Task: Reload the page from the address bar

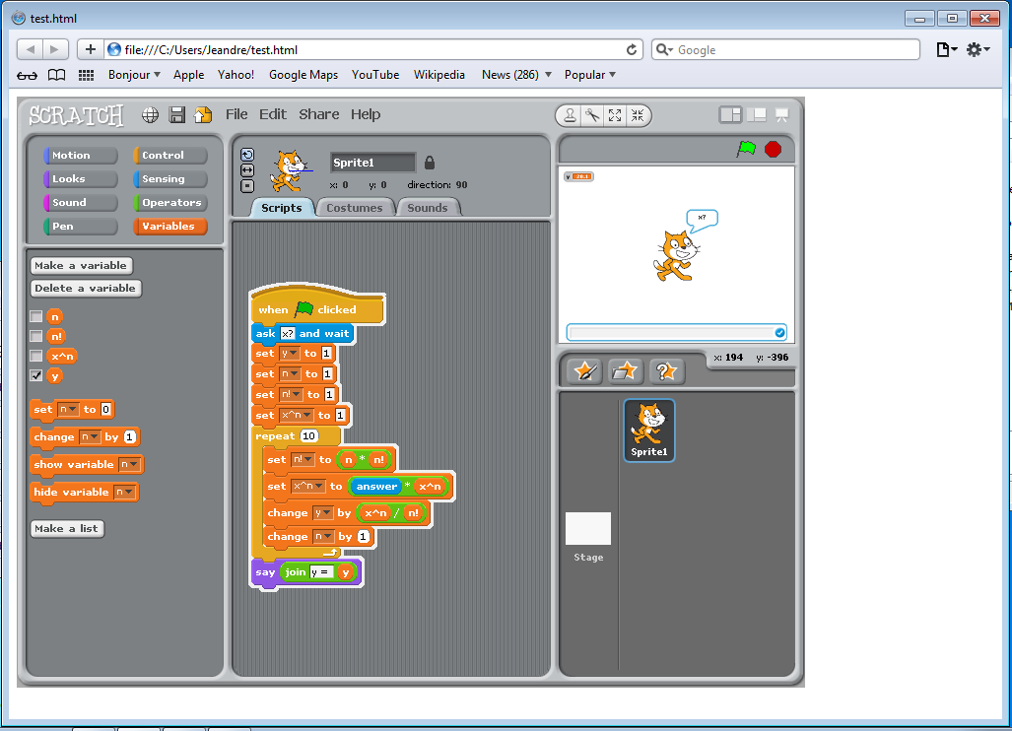Action: 632,49
